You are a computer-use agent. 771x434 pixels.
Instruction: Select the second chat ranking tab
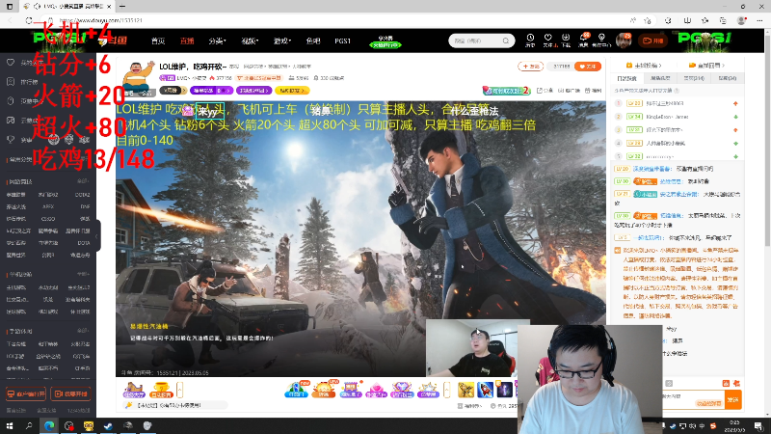(x=660, y=78)
